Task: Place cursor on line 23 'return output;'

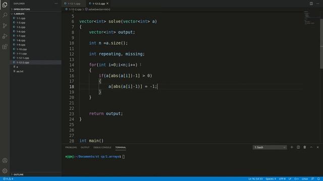Action: pos(106,114)
